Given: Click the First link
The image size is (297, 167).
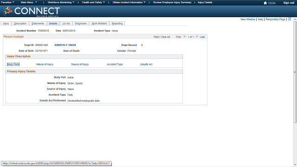Looking at the screenshot, I should 178,37.
